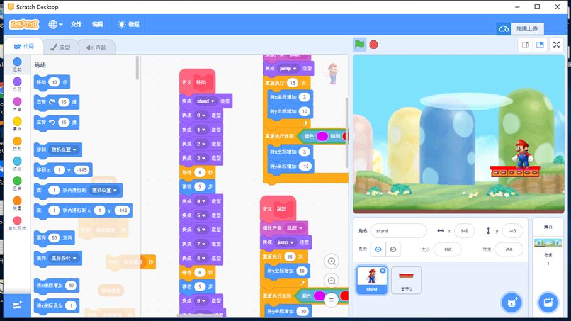
Task: Select the 外观 (Looks) block category
Action: [17, 84]
